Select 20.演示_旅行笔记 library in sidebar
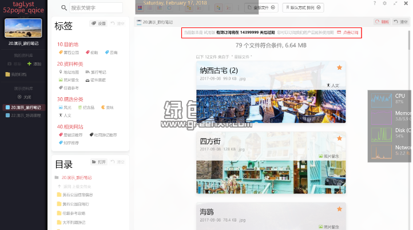The width and height of the screenshot is (413, 230). point(23,108)
